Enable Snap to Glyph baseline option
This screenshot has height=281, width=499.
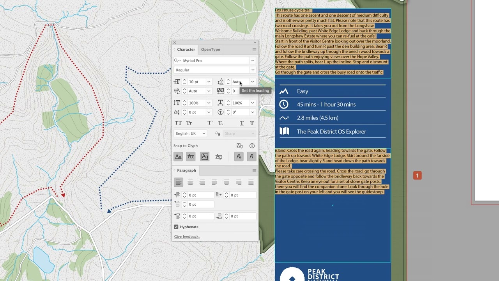click(x=178, y=157)
